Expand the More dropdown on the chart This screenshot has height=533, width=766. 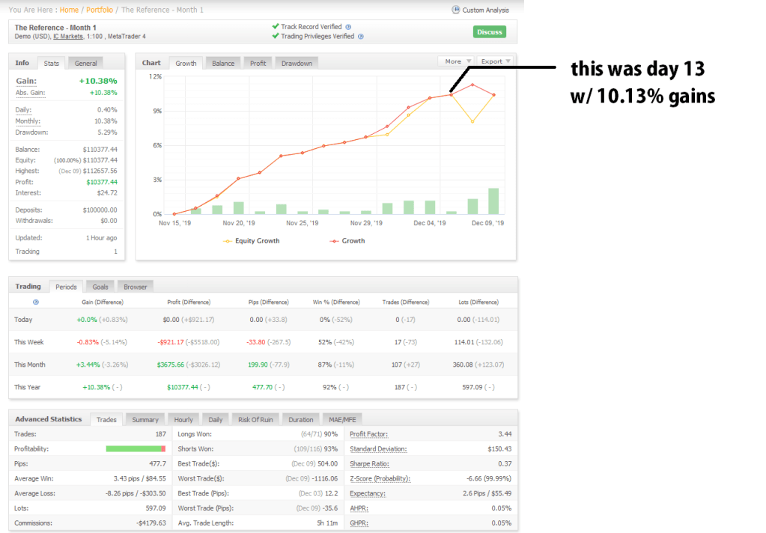457,61
